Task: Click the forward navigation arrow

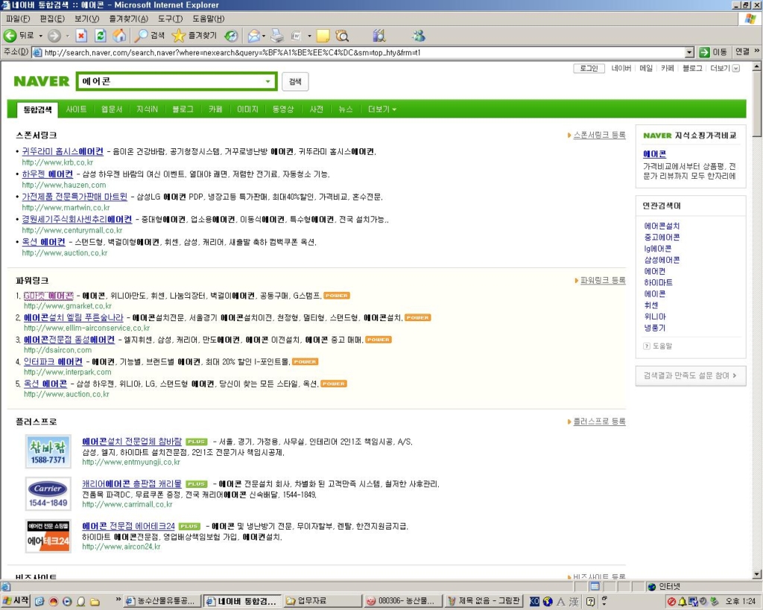Action: [54, 36]
